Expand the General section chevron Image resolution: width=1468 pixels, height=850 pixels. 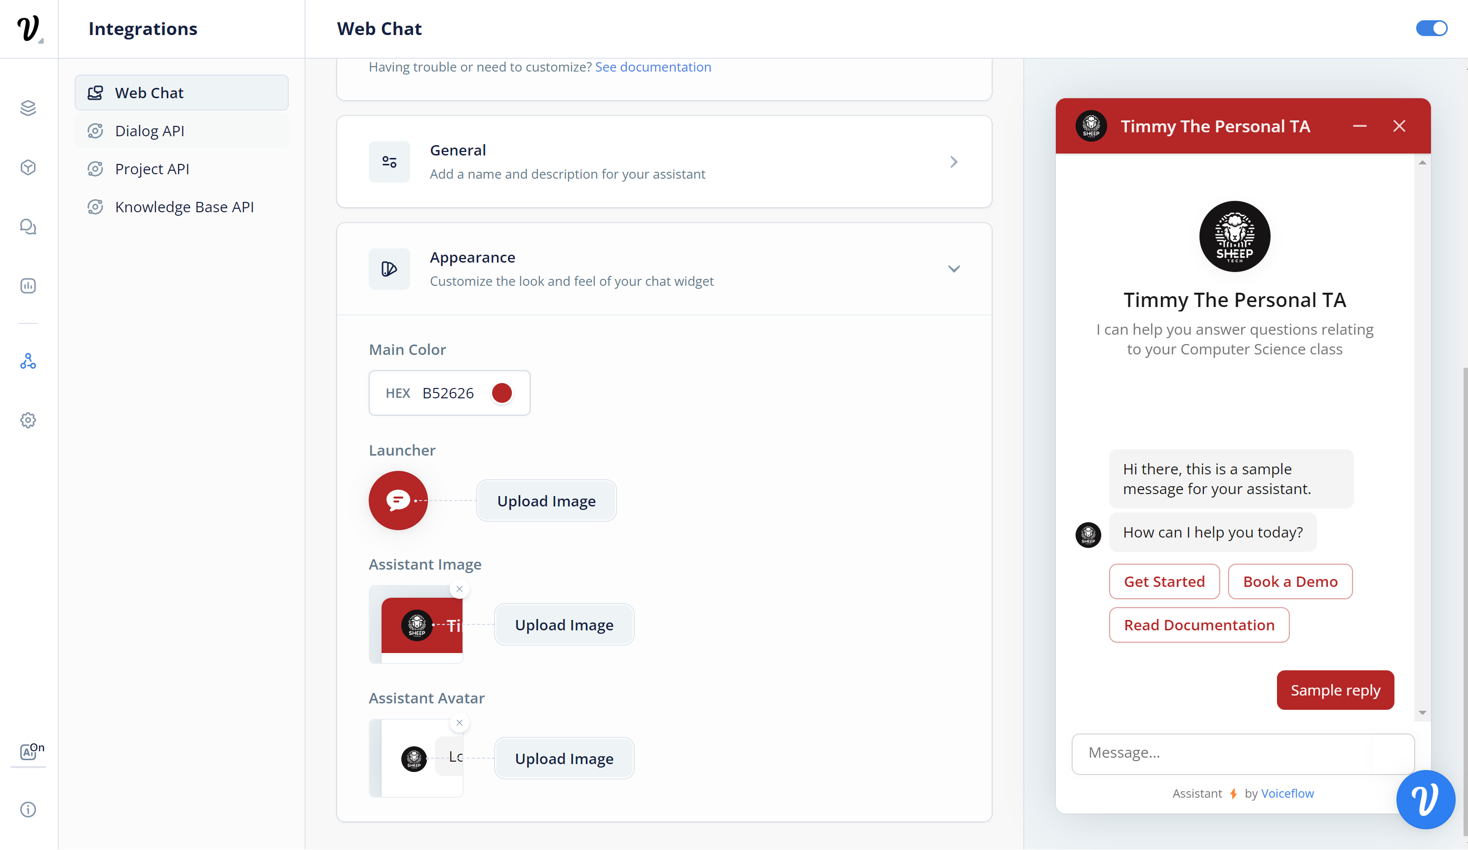pyautogui.click(x=954, y=162)
